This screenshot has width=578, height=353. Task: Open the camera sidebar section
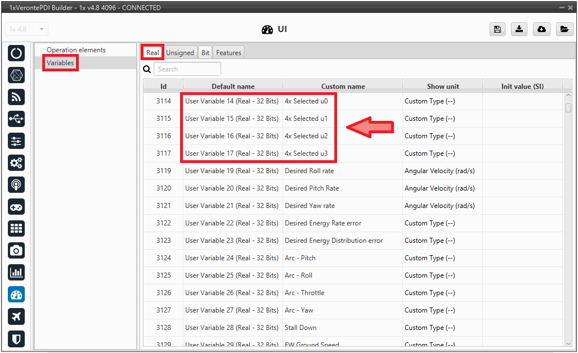click(x=16, y=251)
